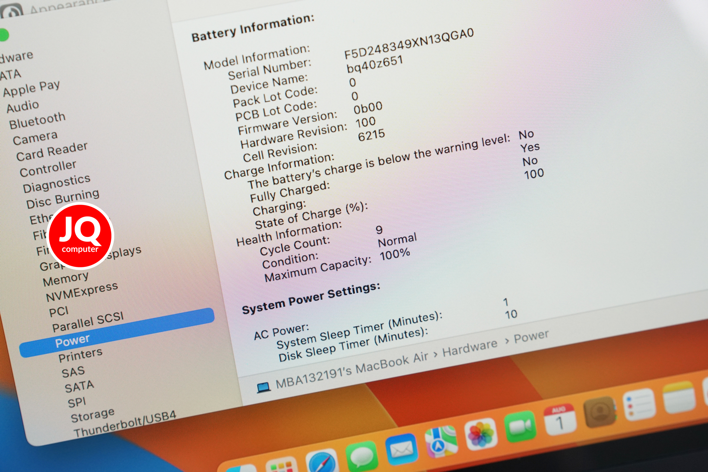
Task: Click the laptop icon in path bar
Action: click(263, 387)
